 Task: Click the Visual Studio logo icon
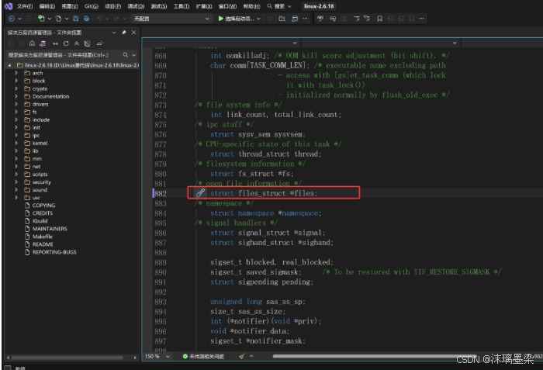click(9, 6)
